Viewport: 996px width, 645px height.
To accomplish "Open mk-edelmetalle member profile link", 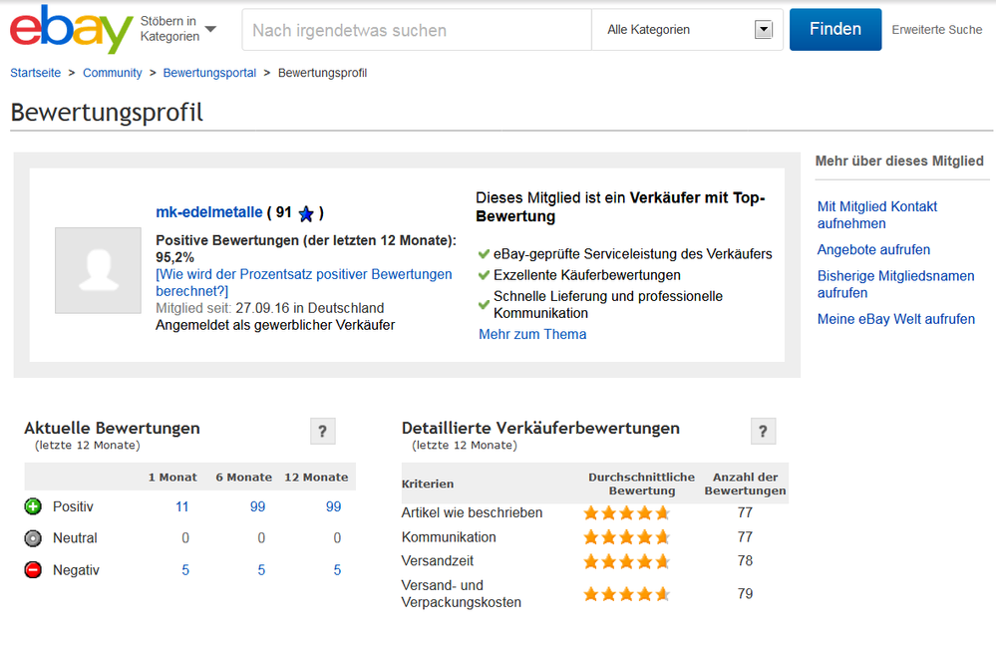I will (209, 212).
